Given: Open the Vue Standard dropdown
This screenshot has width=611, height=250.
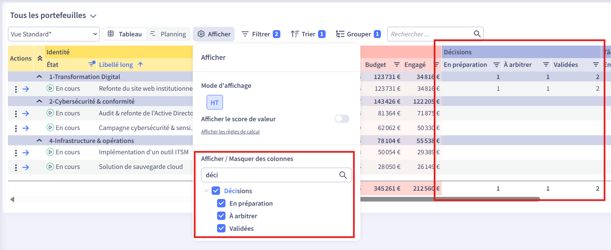Looking at the screenshot, I should coord(54,34).
